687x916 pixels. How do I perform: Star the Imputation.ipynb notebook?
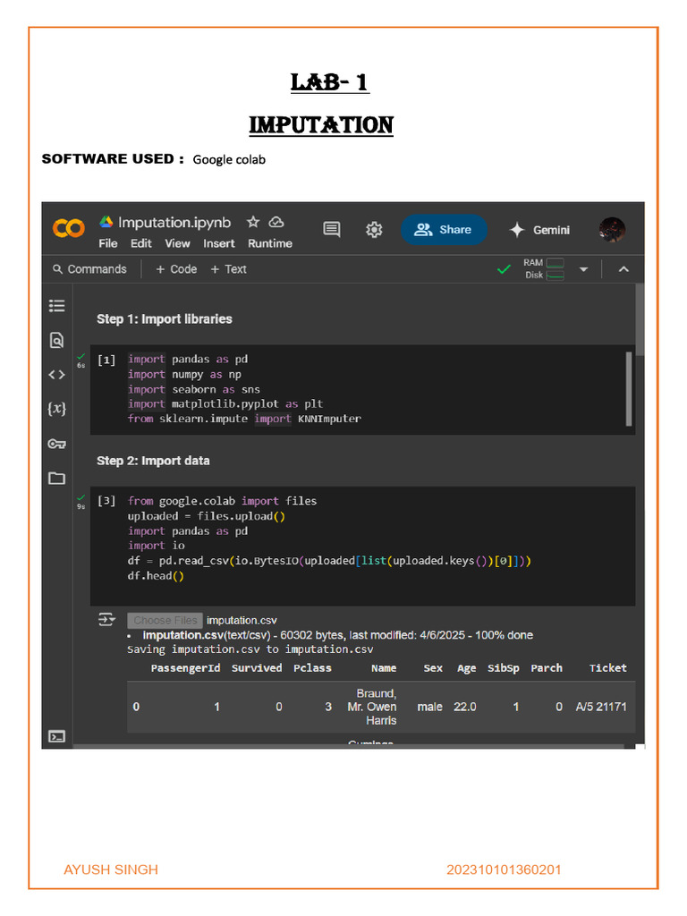(x=253, y=222)
